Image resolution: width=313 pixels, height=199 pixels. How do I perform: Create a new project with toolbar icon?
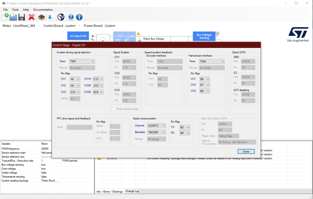coord(5,17)
